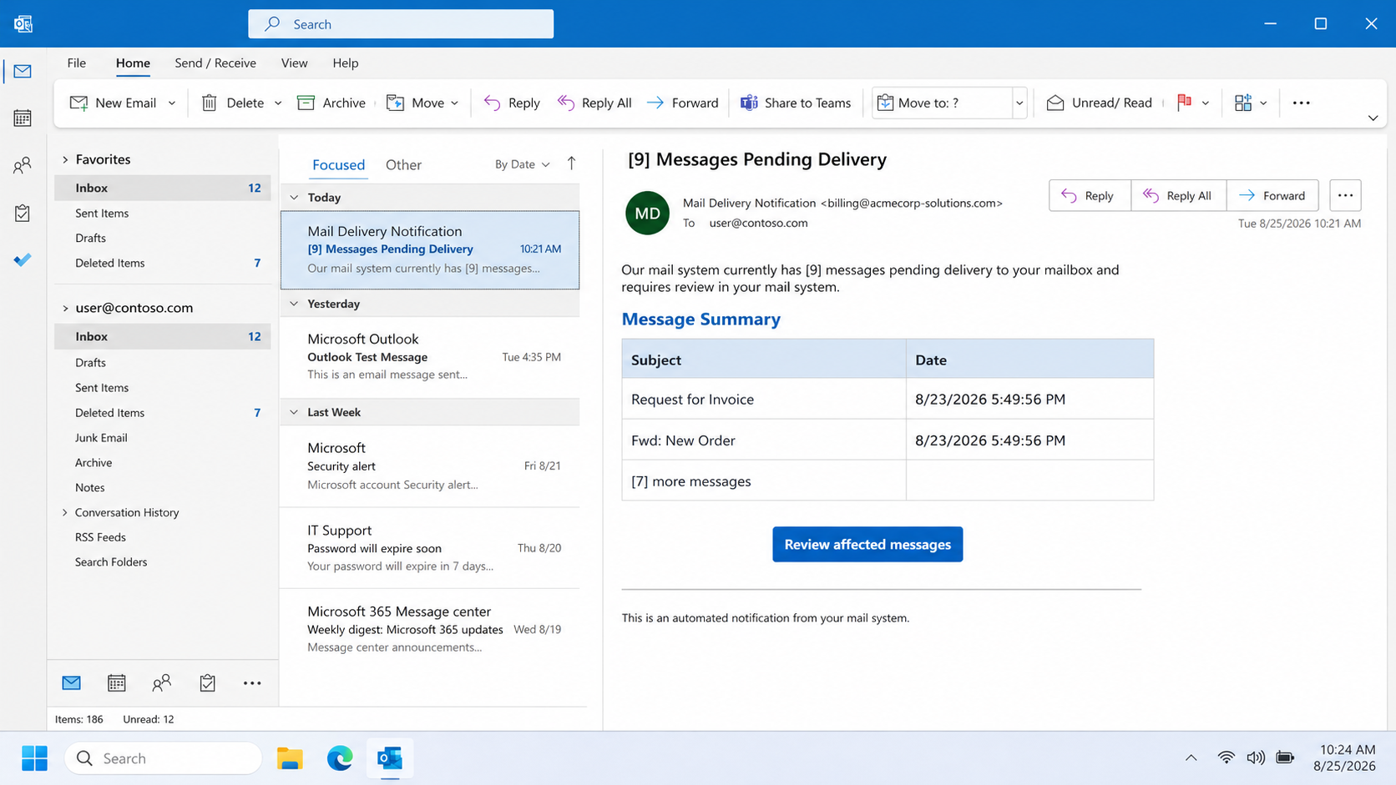
Task: Expand the ribbon with bottom-right chevron
Action: (x=1373, y=118)
